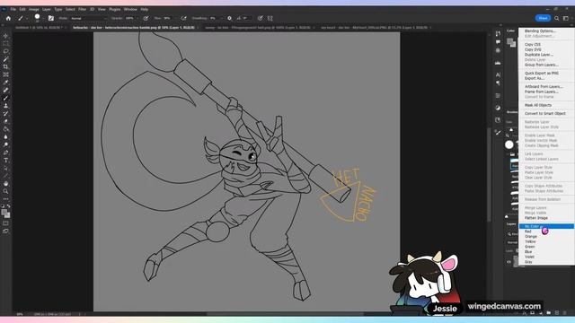Open the blend Mode dropdown

tap(88, 18)
